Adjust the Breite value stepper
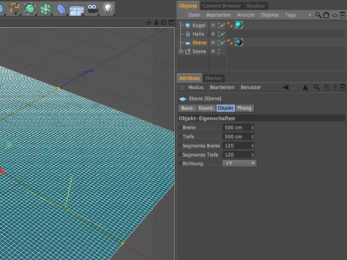This screenshot has width=347, height=260. pyautogui.click(x=252, y=127)
